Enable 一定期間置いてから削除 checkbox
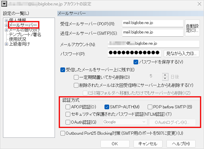The width and height of the screenshot is (204, 149). [76, 77]
